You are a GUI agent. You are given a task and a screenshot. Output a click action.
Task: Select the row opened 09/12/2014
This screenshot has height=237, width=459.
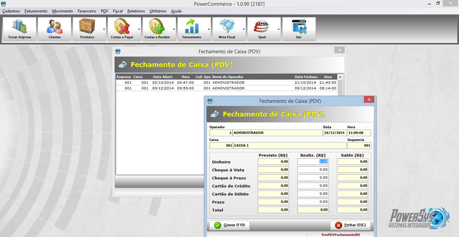(x=227, y=88)
